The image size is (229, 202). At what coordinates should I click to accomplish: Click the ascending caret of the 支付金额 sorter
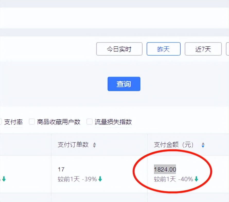[x=203, y=144]
